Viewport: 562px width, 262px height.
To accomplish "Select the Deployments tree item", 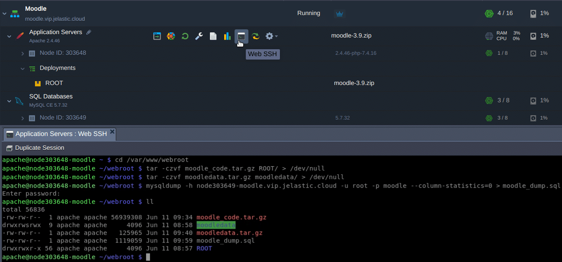I will 57,68.
